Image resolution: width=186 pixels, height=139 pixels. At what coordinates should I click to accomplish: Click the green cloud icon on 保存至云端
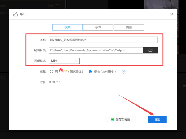112,119
